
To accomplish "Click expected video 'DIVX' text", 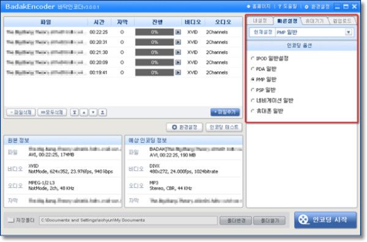I will (x=155, y=166).
